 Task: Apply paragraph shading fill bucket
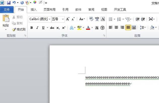152,27
